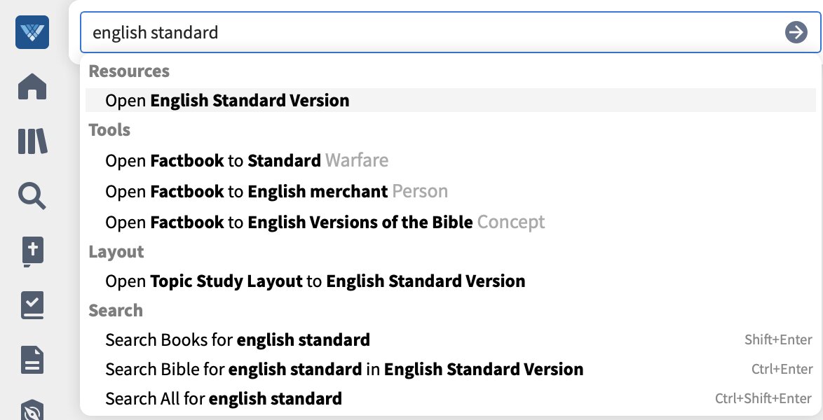Click the Logos app logo icon
This screenshot has height=420, width=823.
point(32,32)
